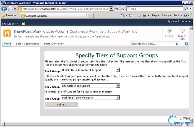The height and width of the screenshot is (127, 194).
Task: Select the Home navigation tab
Action: click(7, 43)
